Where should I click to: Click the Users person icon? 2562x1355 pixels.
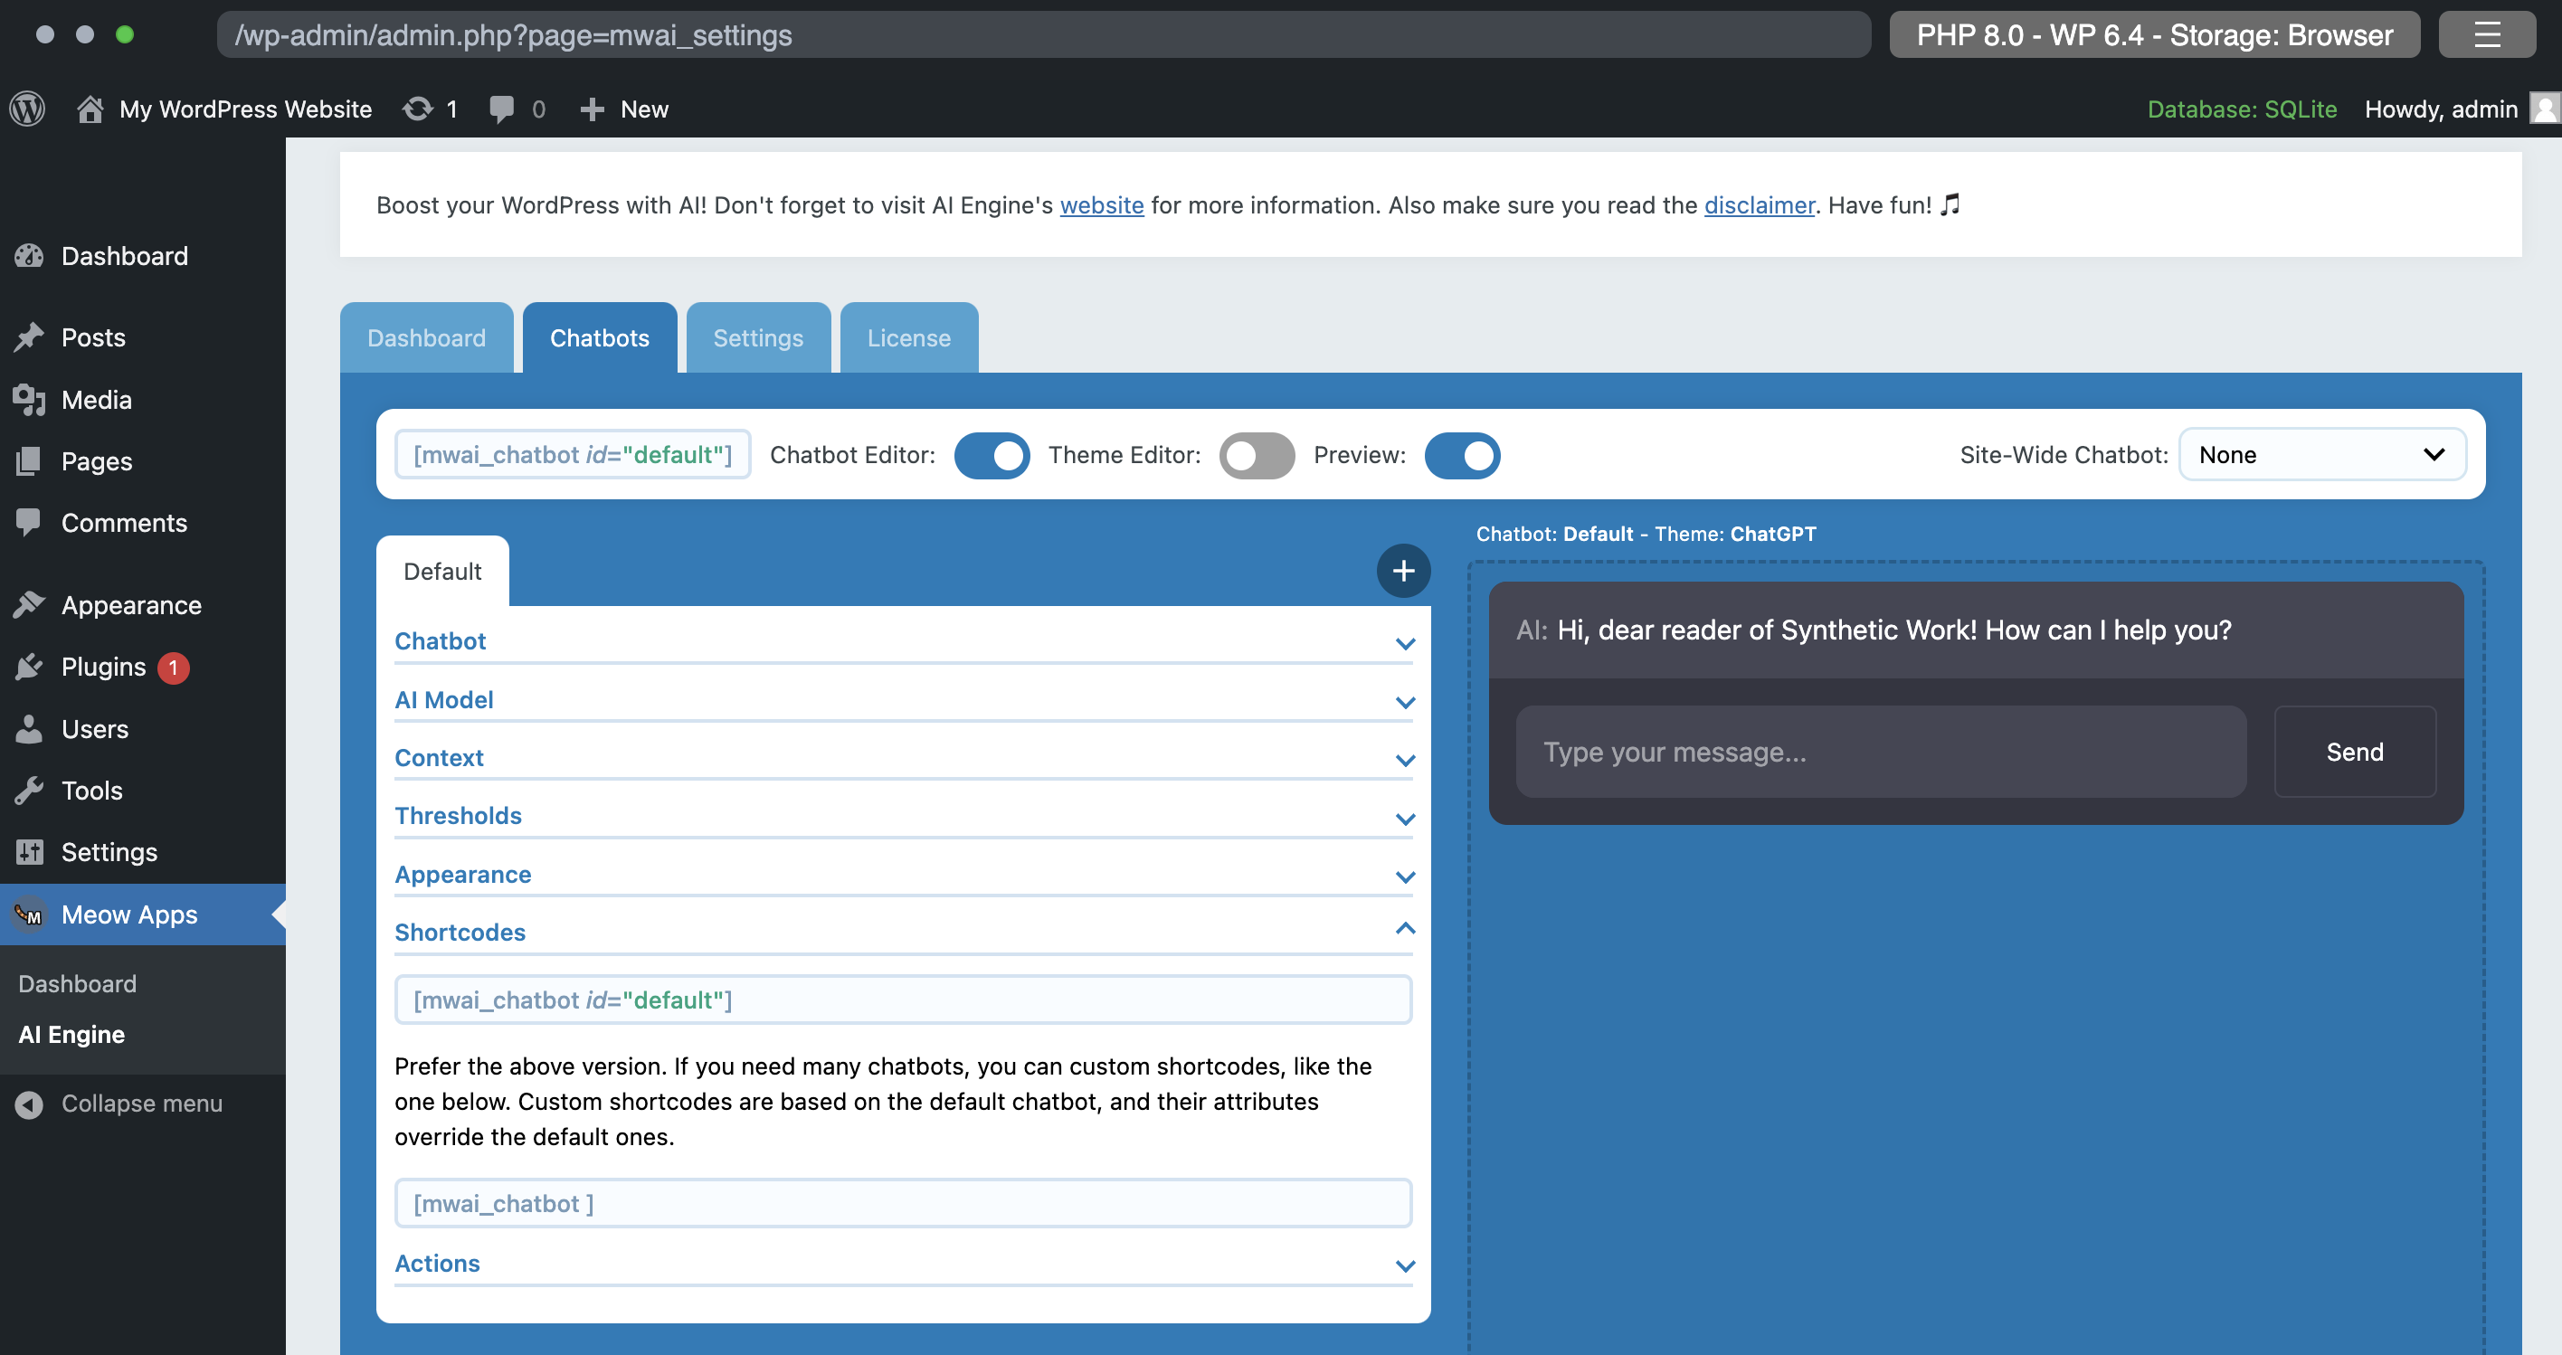[29, 729]
